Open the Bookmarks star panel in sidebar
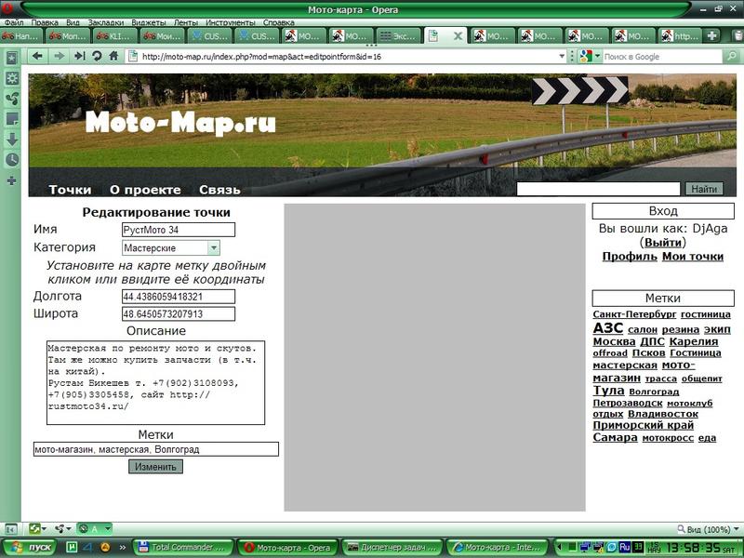 pyautogui.click(x=12, y=58)
